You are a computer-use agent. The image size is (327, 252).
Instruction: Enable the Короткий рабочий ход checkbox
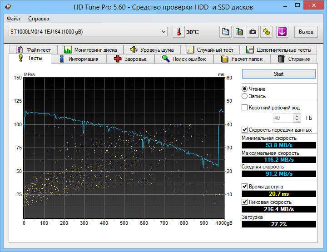245,108
